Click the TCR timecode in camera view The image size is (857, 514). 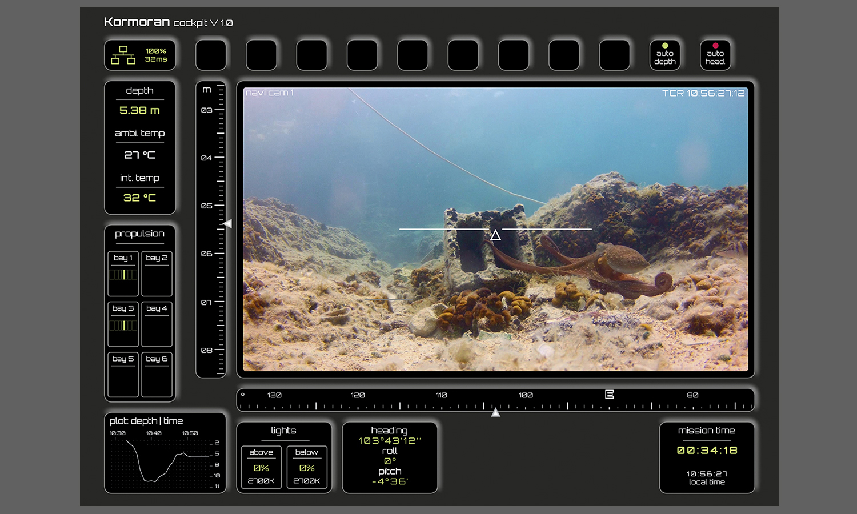703,93
